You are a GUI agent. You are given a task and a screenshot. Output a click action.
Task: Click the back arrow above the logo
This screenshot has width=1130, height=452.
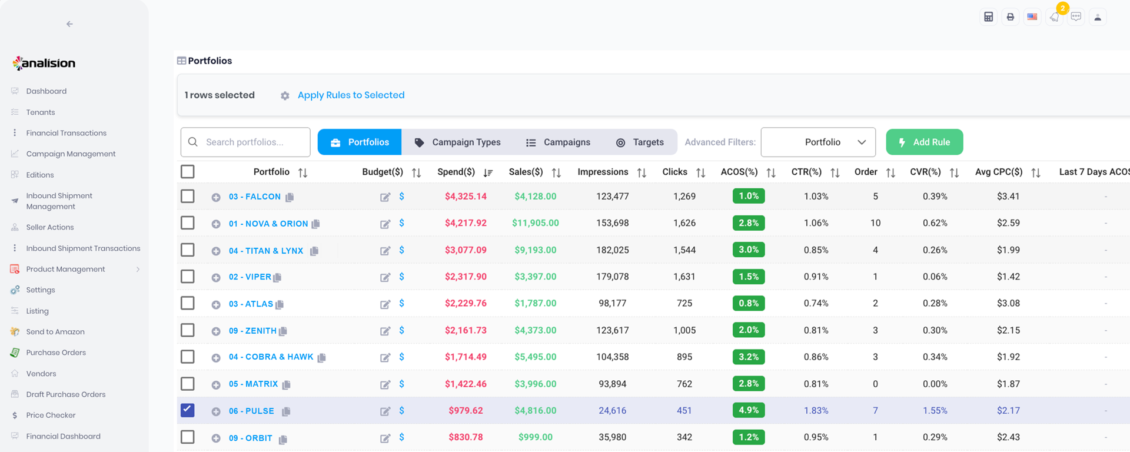[x=69, y=24]
